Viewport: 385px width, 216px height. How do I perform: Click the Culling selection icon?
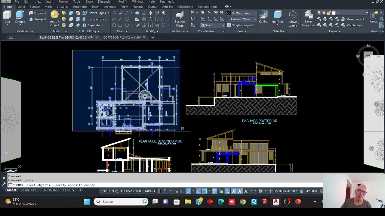tap(263, 17)
